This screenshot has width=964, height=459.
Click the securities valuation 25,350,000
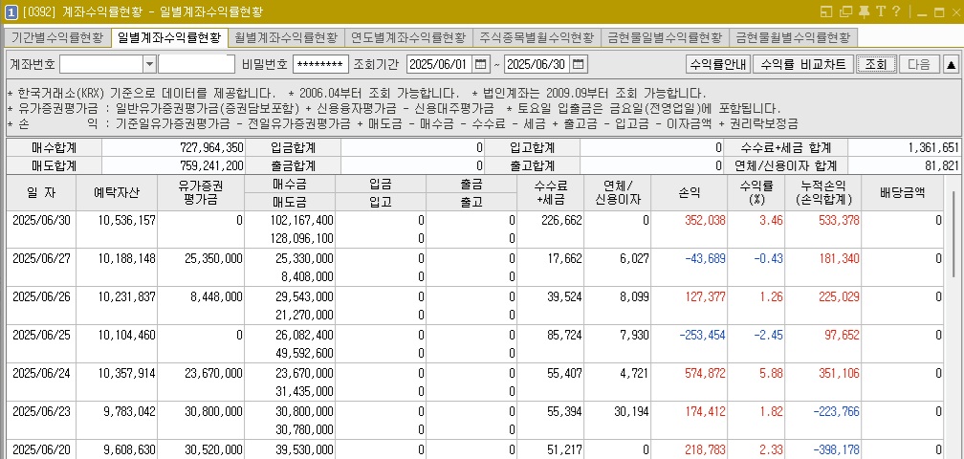(213, 259)
